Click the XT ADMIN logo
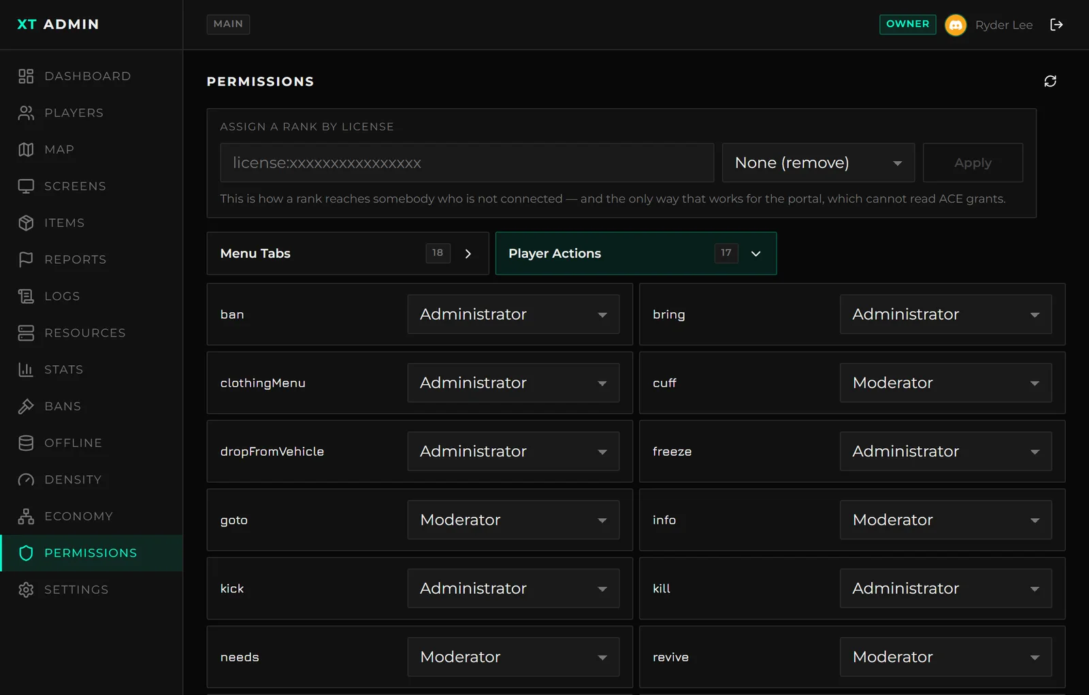 tap(58, 24)
